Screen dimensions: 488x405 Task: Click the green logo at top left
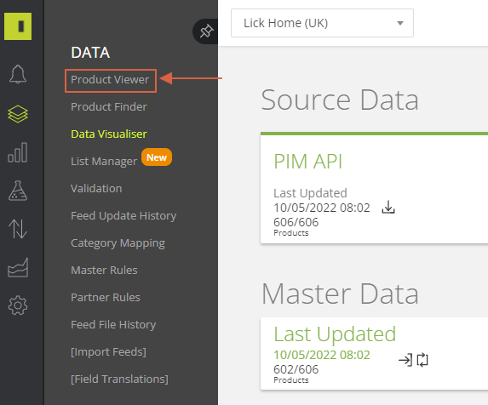(x=18, y=26)
